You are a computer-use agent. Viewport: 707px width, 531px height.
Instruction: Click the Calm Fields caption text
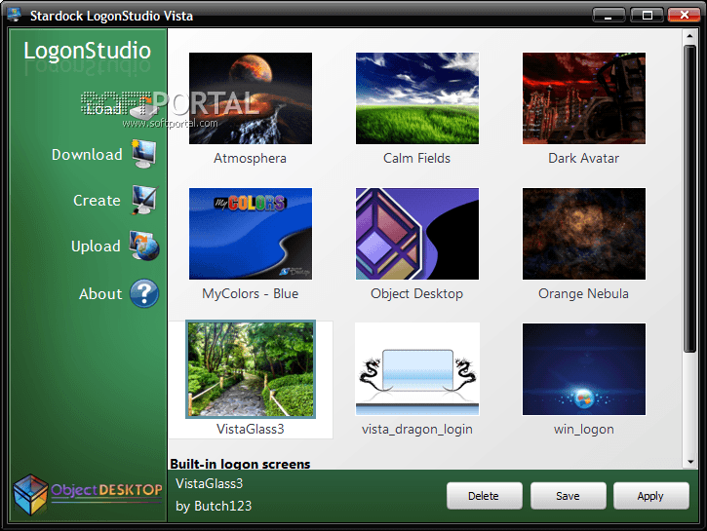416,159
